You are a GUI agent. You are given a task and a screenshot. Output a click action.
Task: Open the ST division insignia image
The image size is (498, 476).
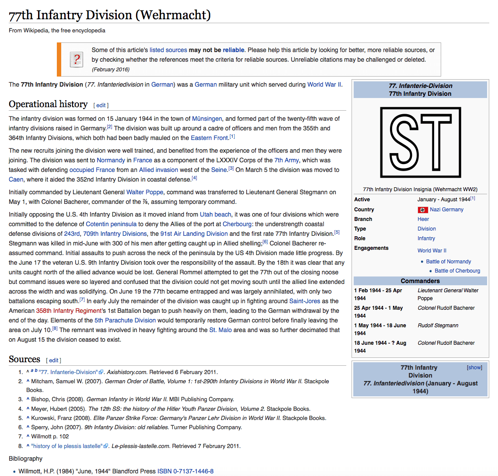tap(420, 143)
